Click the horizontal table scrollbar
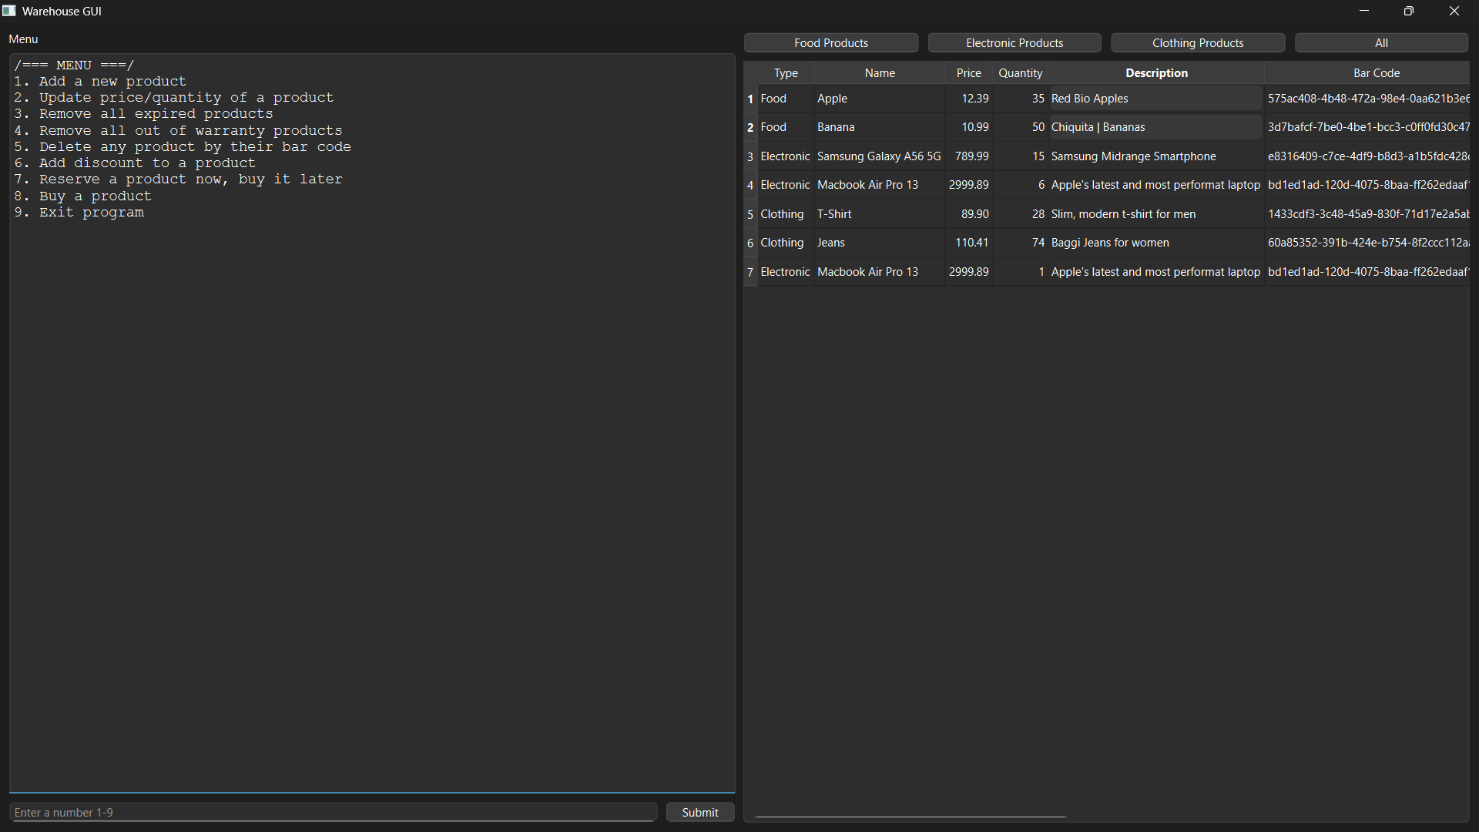This screenshot has height=832, width=1479. pyautogui.click(x=910, y=817)
